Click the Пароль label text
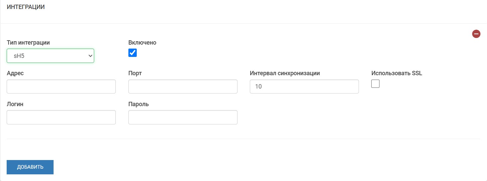This screenshot has width=487, height=181. click(x=138, y=104)
